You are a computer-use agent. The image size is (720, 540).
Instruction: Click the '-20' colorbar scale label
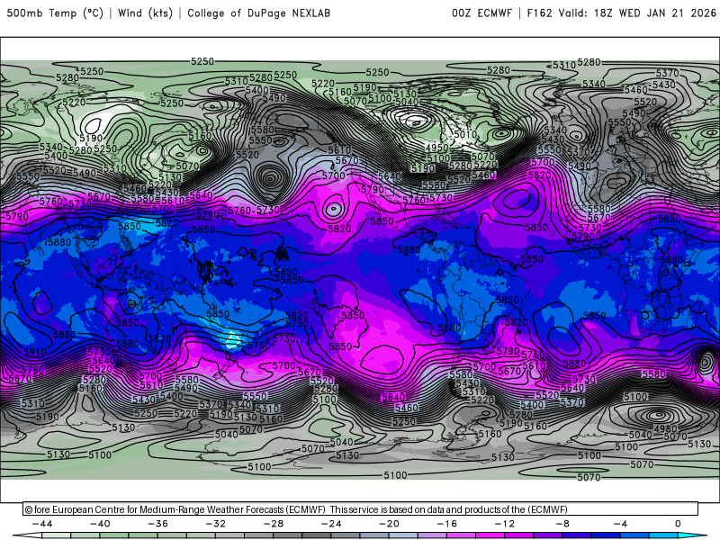(x=390, y=524)
